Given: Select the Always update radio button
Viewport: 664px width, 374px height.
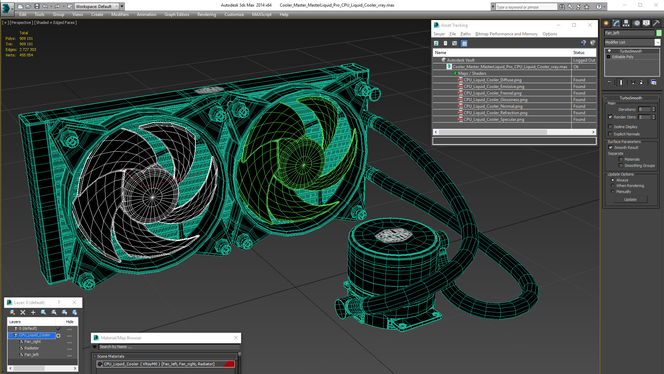Looking at the screenshot, I should (613, 180).
